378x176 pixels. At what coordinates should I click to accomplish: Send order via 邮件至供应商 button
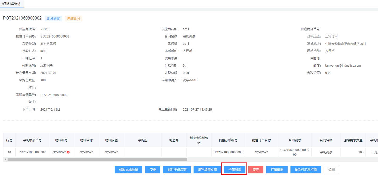click(x=177, y=170)
